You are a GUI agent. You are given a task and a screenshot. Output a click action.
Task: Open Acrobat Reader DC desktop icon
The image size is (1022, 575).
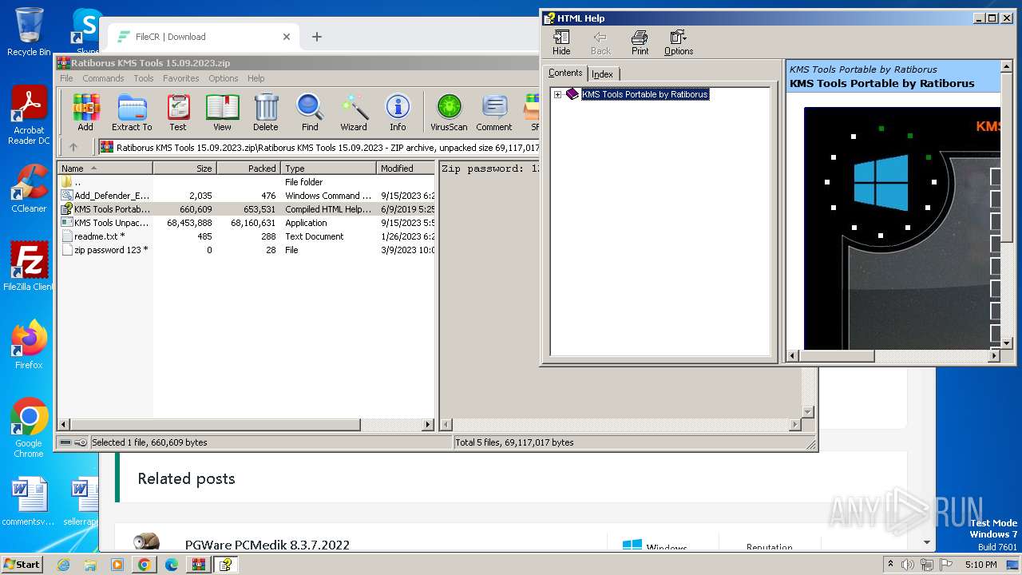pyautogui.click(x=29, y=116)
